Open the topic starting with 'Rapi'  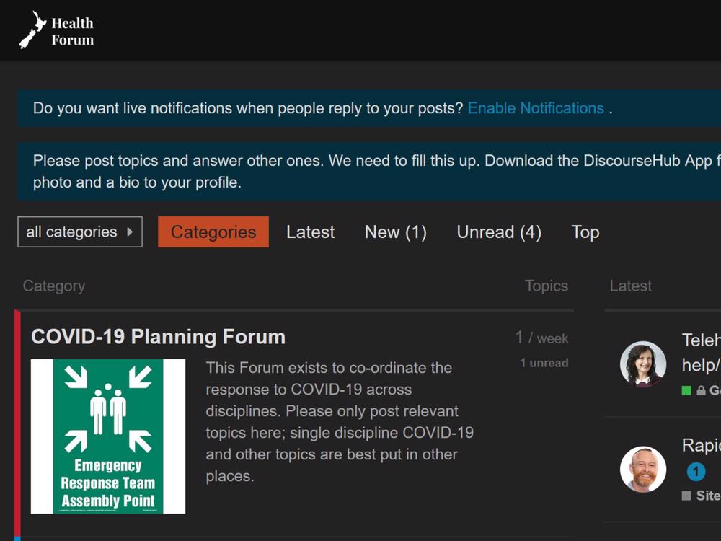(701, 445)
